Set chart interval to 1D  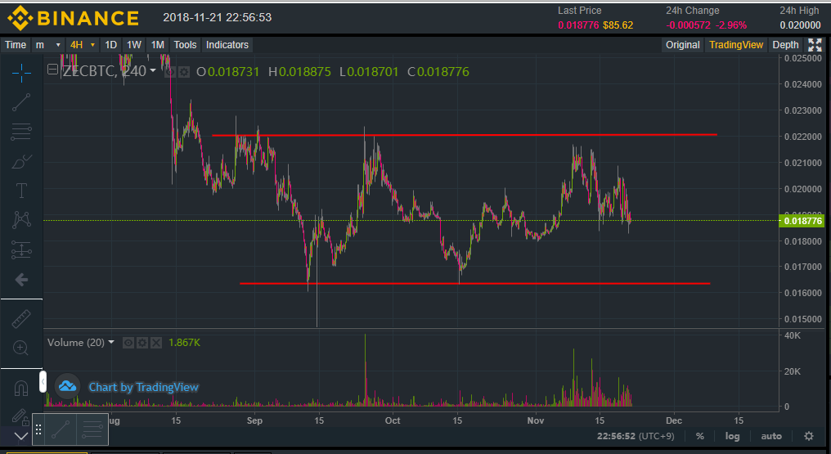click(110, 45)
